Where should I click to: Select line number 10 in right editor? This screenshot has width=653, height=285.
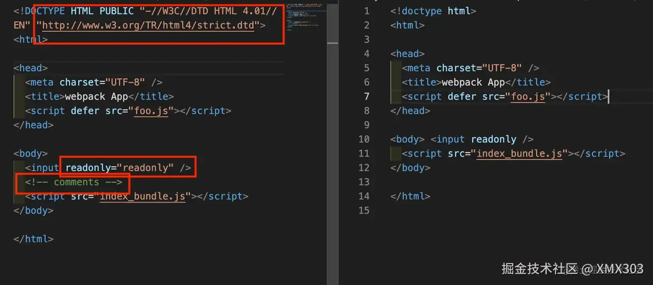point(364,139)
